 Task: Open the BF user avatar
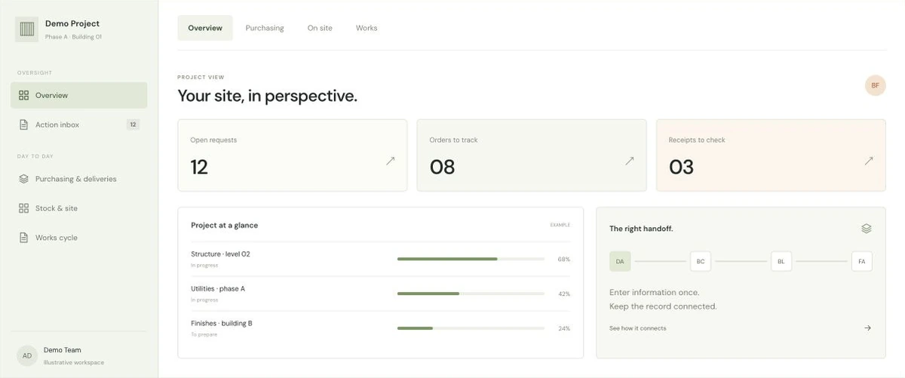click(x=876, y=85)
